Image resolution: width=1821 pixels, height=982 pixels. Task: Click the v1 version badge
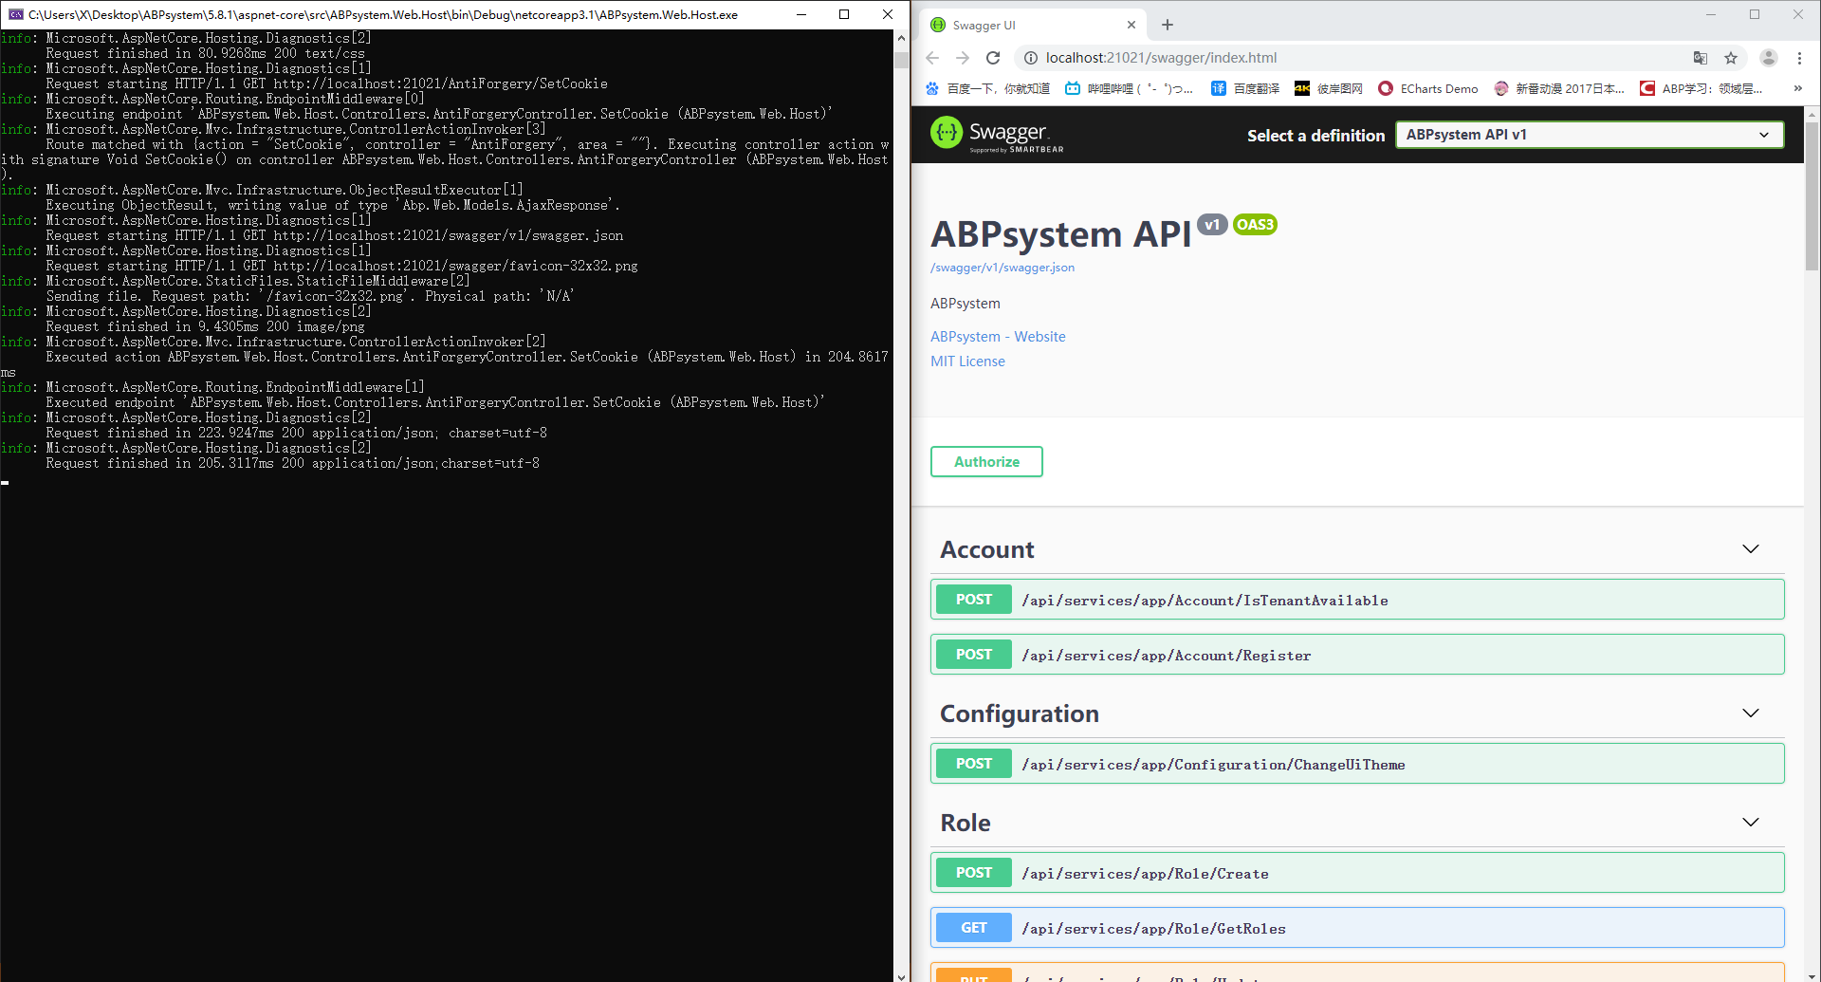click(x=1212, y=225)
